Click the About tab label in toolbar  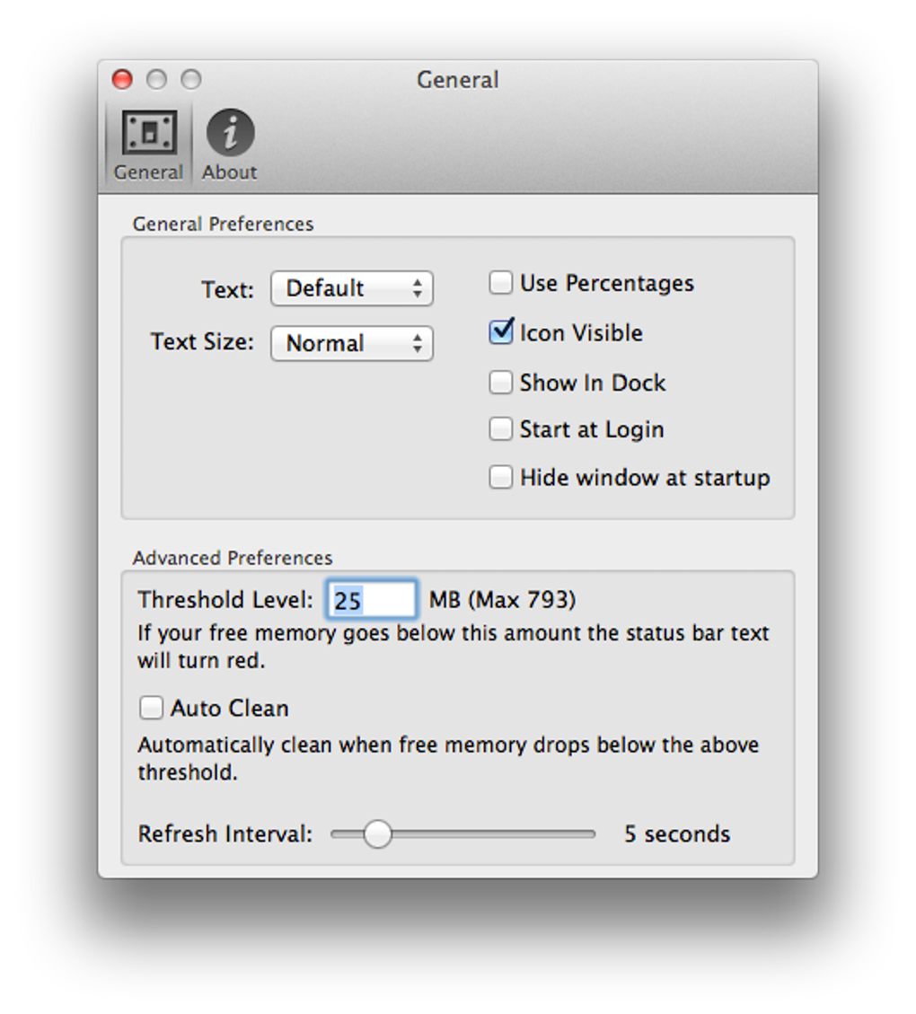[230, 172]
